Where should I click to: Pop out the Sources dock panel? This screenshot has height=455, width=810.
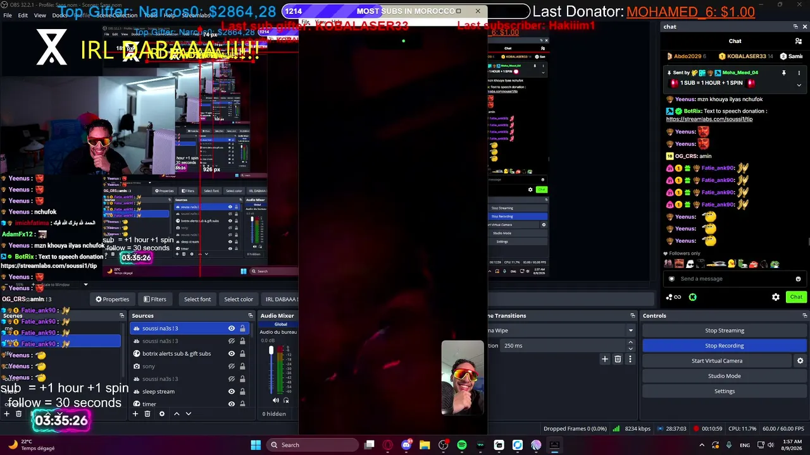point(251,315)
